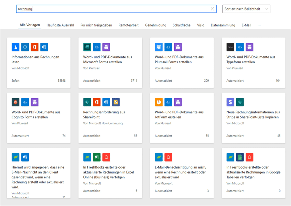Click the usage count '35898'
Screen dimensions: 291x206
coord(62,80)
